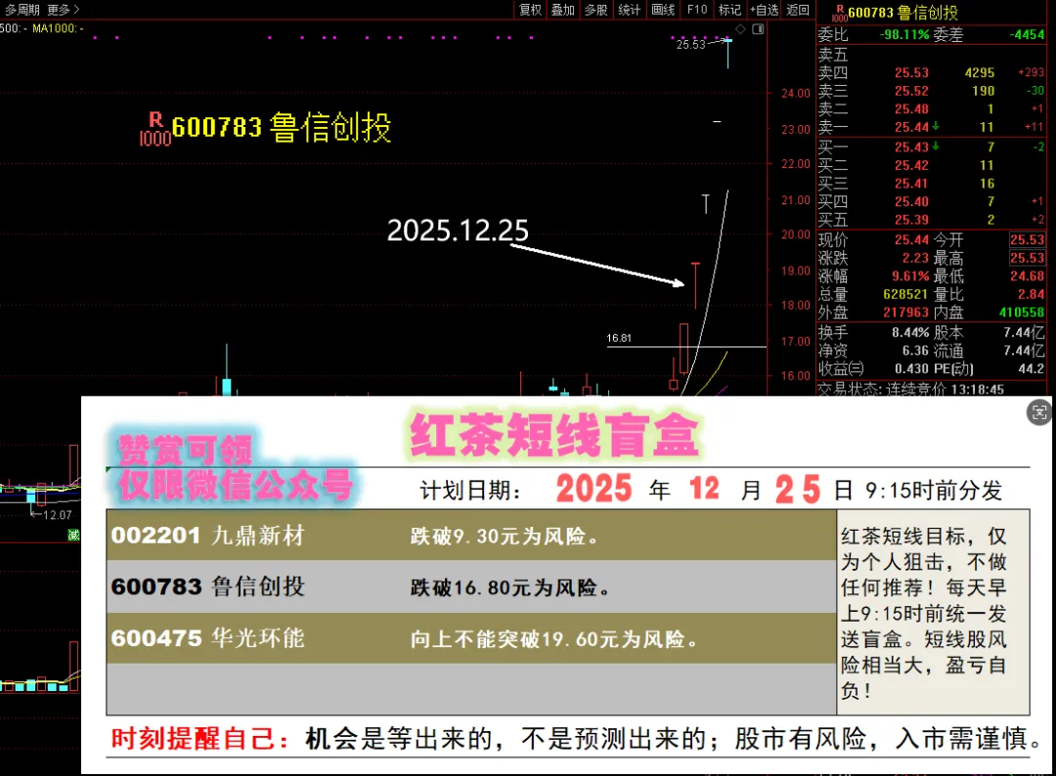Click the 收益(三) value 0.430
Image resolution: width=1056 pixels, height=776 pixels.
click(x=912, y=368)
